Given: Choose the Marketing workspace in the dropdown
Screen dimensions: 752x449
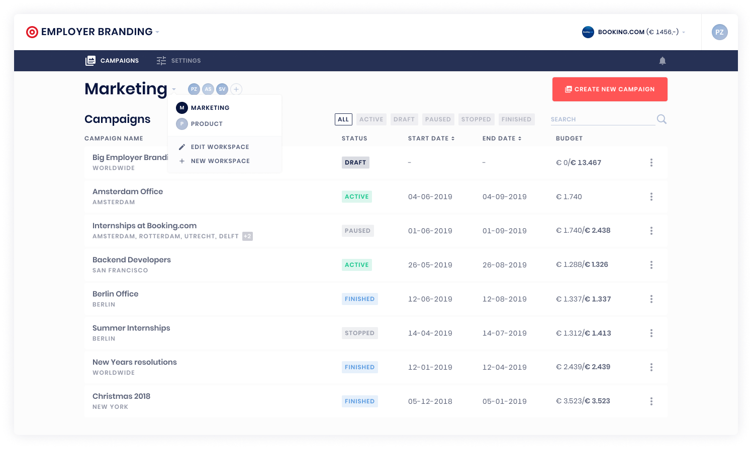Looking at the screenshot, I should coord(225,108).
